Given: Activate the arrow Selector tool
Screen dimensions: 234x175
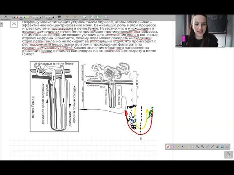Looking at the screenshot, I should (183, 147).
